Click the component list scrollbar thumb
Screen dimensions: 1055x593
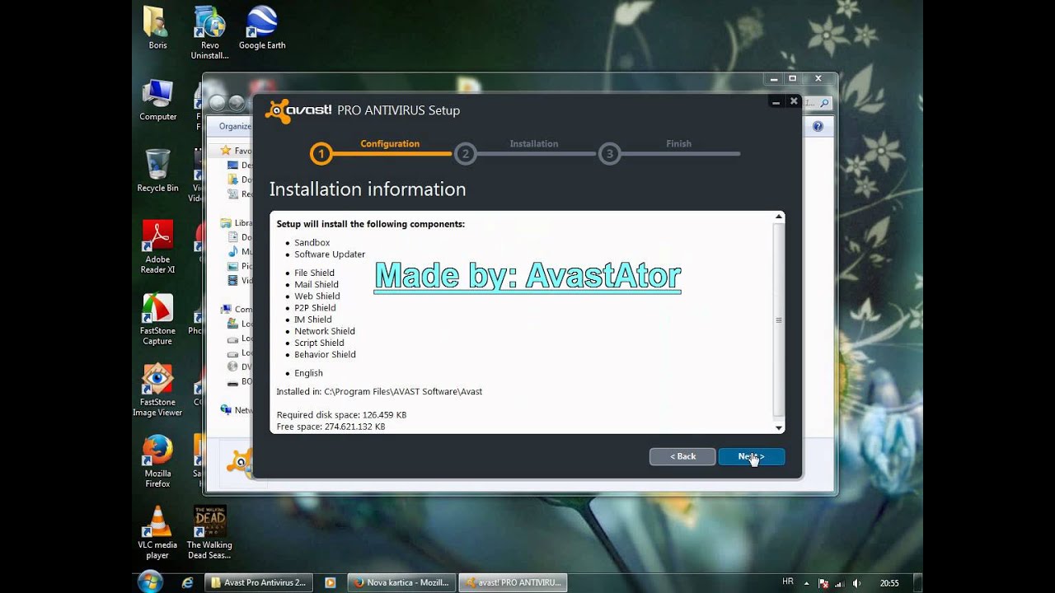778,320
